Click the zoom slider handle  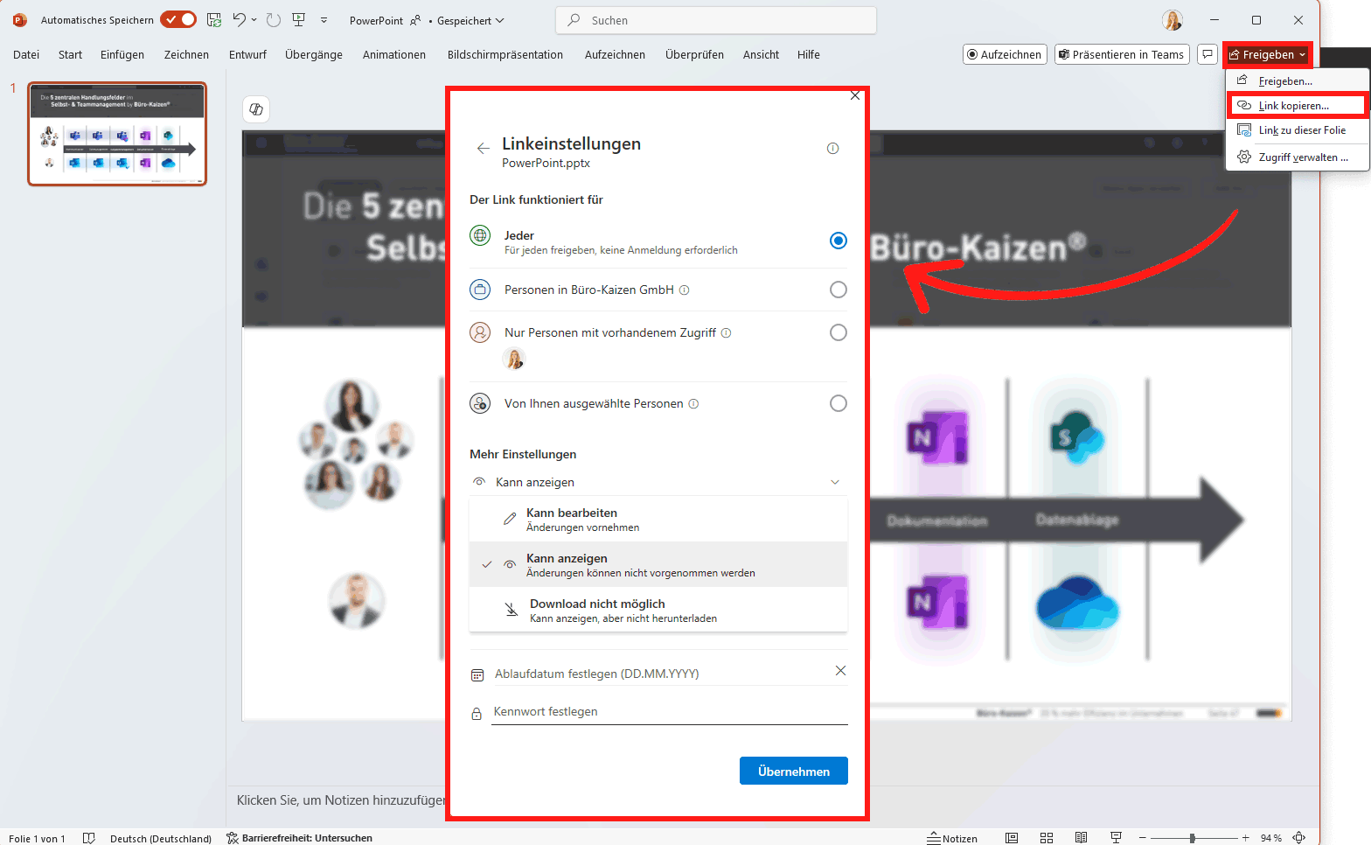tap(1192, 838)
